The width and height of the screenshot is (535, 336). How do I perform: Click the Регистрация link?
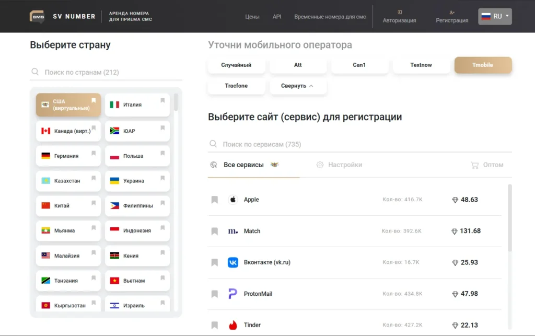[x=452, y=20]
